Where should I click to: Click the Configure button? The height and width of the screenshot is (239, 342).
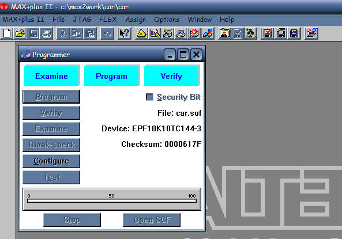pyautogui.click(x=51, y=161)
